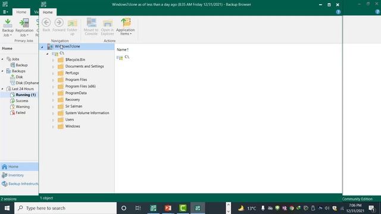Open Backup Job dropdown in main window
The image size is (381, 214).
point(8,28)
